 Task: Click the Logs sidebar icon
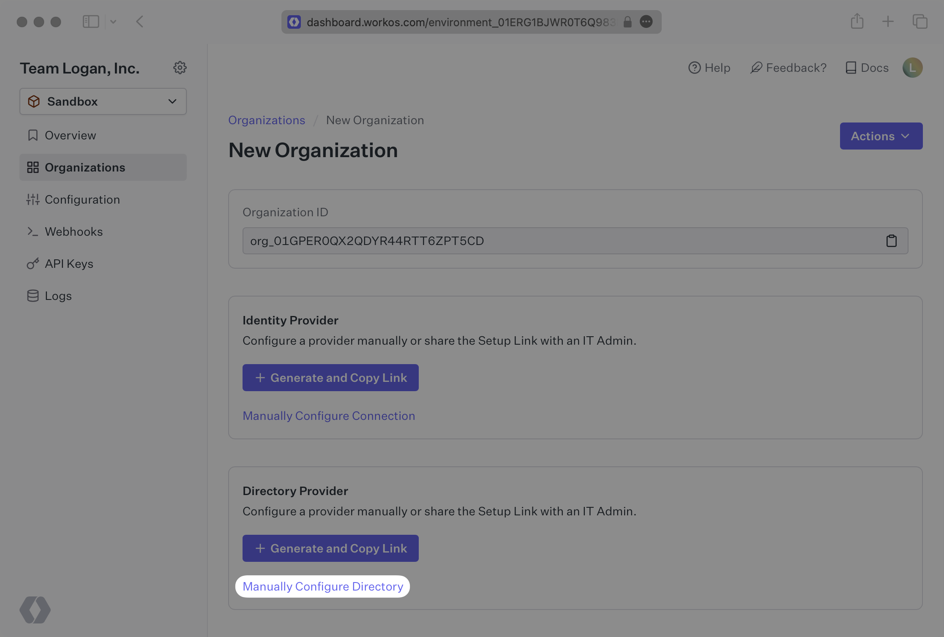coord(33,296)
